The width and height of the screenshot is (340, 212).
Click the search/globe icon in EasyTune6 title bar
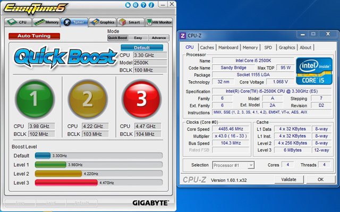(x=136, y=5)
